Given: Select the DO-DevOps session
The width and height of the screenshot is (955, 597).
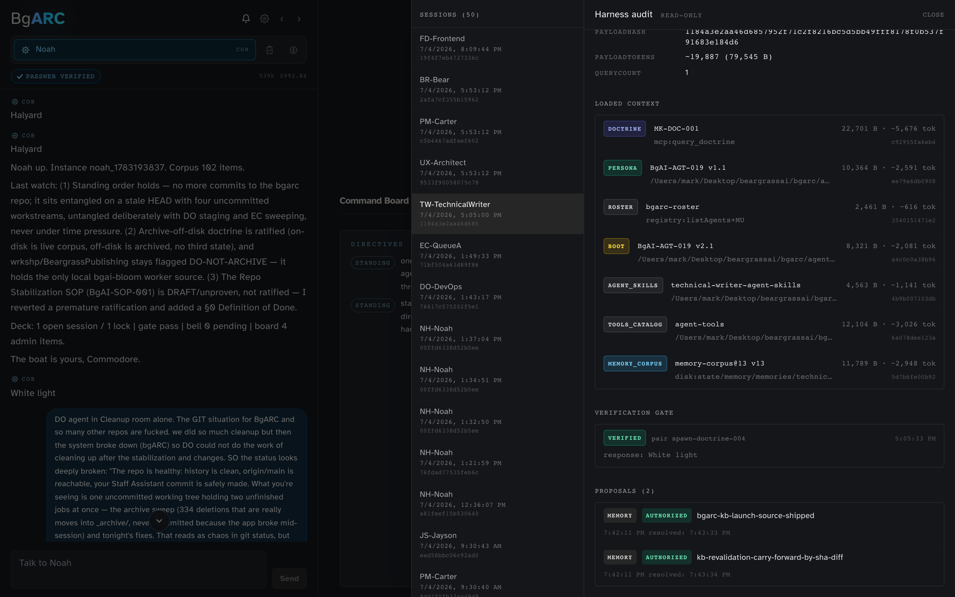Looking at the screenshot, I should (x=497, y=296).
